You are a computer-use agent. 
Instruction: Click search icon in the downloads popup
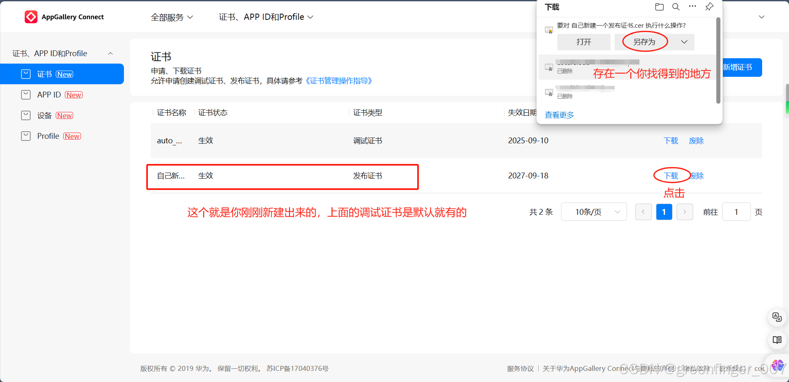(676, 7)
